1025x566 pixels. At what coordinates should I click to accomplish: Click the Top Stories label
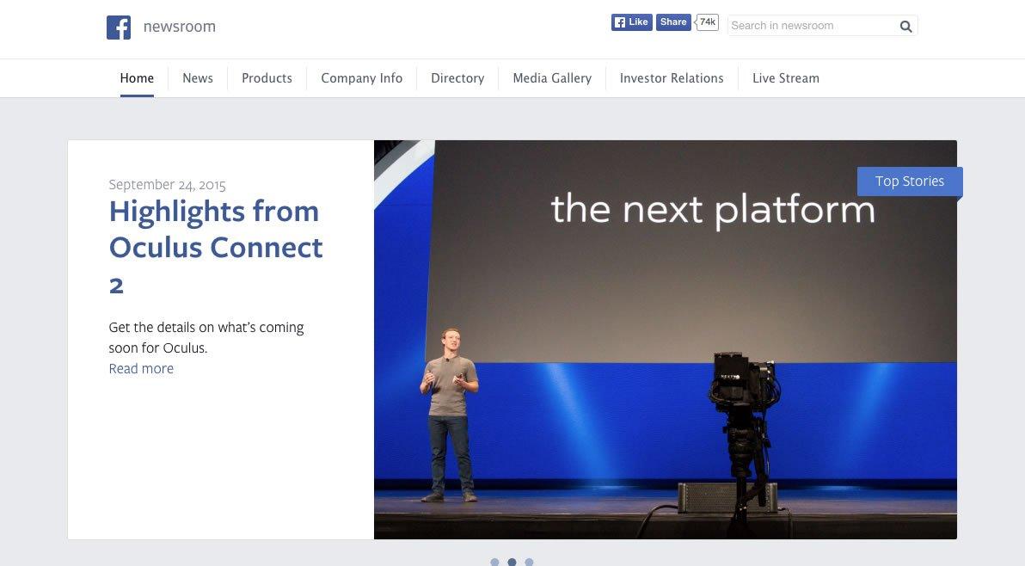(909, 181)
